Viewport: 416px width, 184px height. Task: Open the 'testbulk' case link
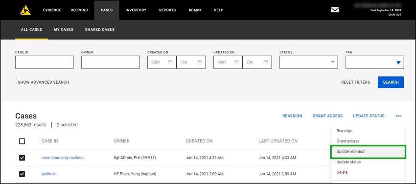[x=48, y=174]
